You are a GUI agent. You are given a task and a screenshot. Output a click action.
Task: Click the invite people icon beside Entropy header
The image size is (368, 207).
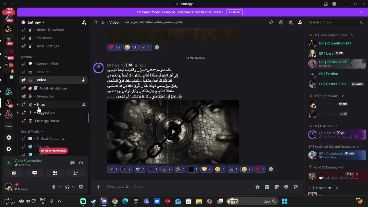click(x=84, y=22)
